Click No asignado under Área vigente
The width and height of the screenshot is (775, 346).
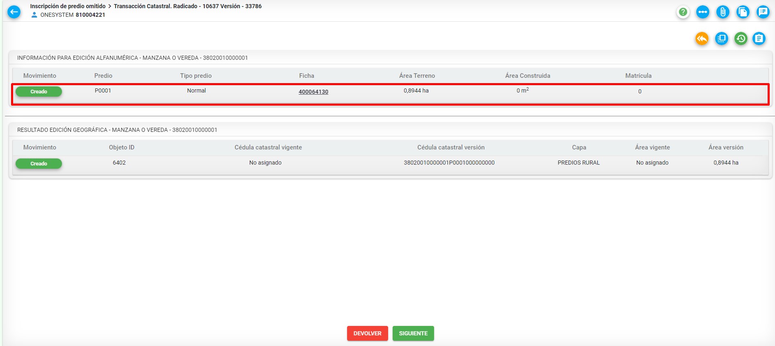click(x=652, y=163)
